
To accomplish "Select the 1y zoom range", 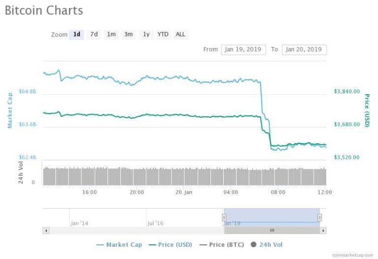I will [146, 34].
